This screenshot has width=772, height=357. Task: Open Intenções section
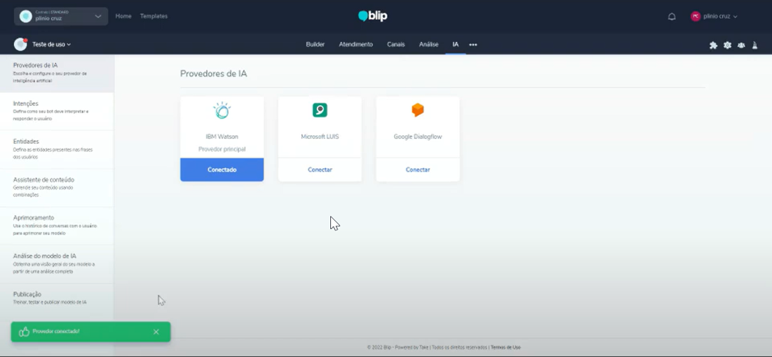point(57,111)
